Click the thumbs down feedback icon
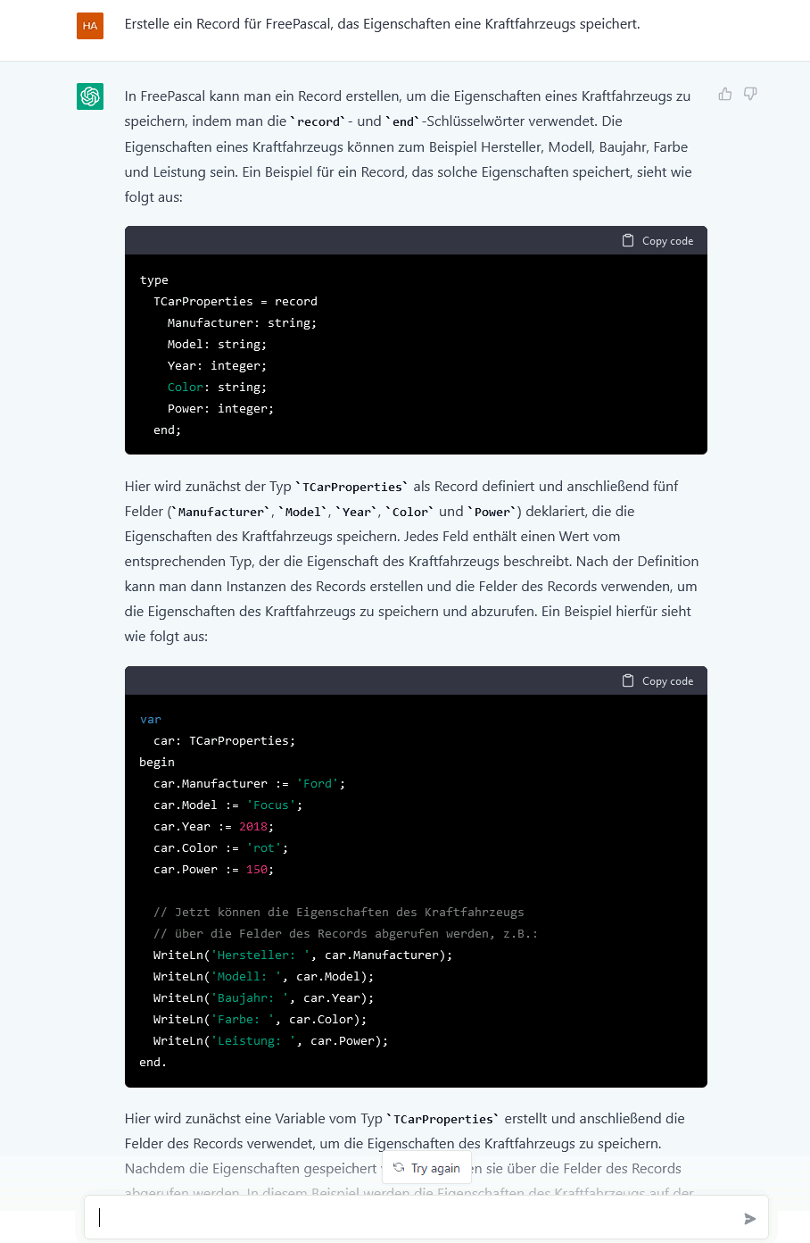Viewport: 810px width, 1243px height. pyautogui.click(x=750, y=94)
